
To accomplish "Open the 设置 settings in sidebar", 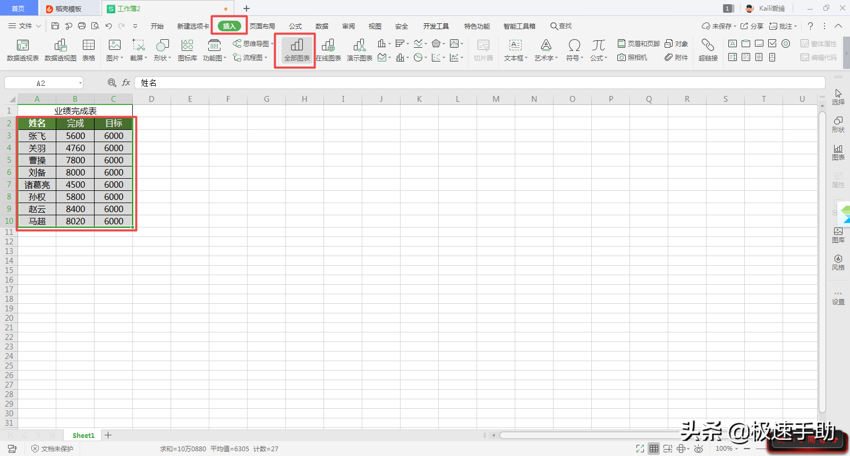I will [838, 298].
